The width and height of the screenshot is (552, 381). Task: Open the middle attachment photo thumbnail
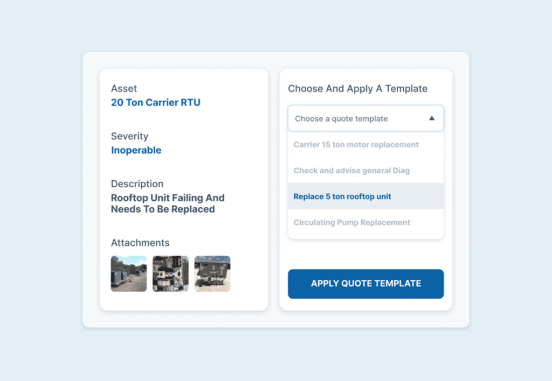[x=170, y=274]
